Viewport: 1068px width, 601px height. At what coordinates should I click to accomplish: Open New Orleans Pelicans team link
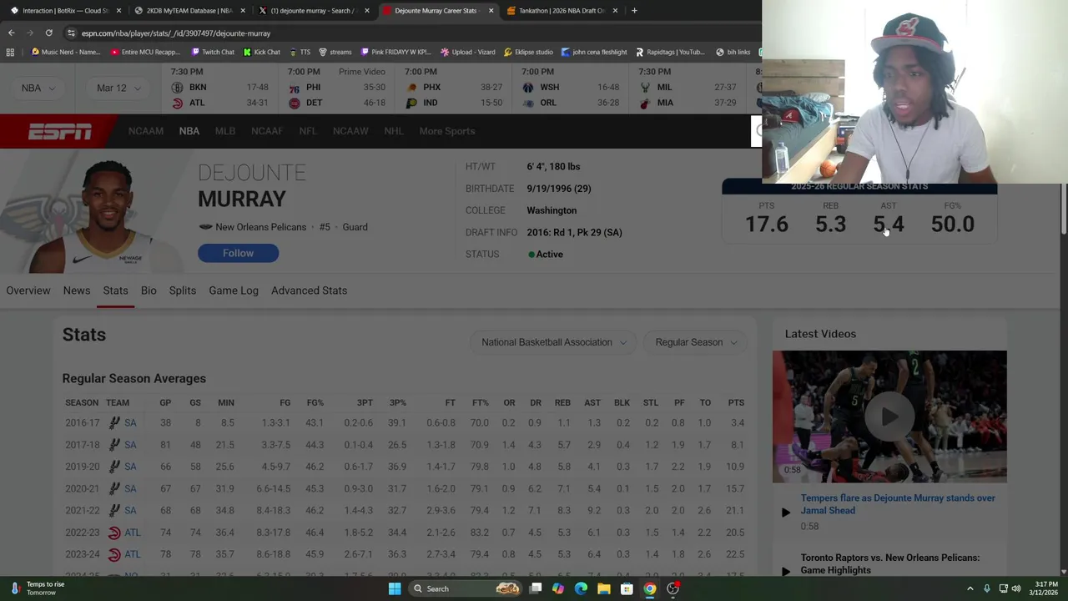pos(260,227)
